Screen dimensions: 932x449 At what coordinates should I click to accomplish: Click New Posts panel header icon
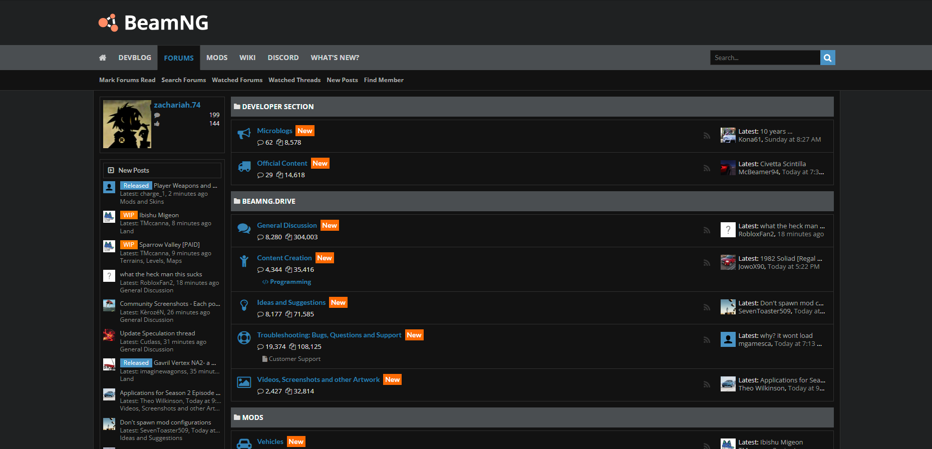[x=111, y=170]
